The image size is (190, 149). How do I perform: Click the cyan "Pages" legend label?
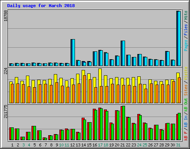[186, 45]
